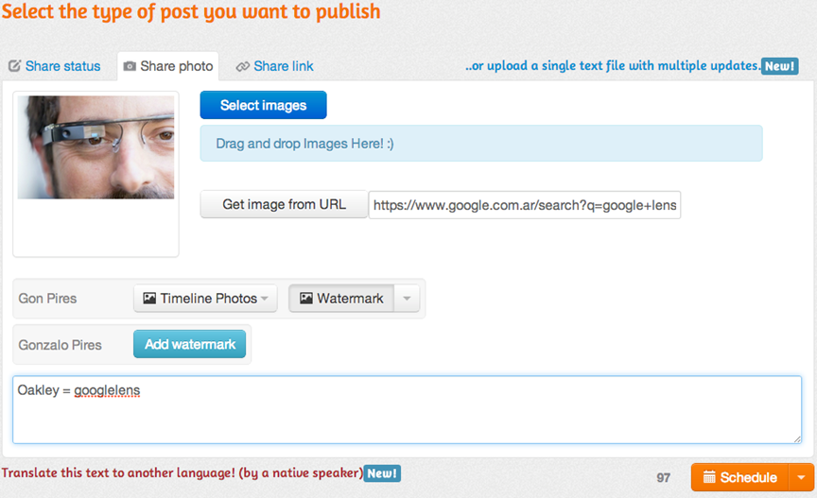The image size is (817, 498).
Task: Click the New! badge beside upload text file
Action: (x=779, y=66)
